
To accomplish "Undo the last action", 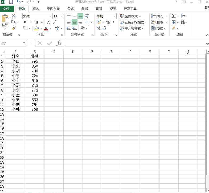I will coord(19,2).
